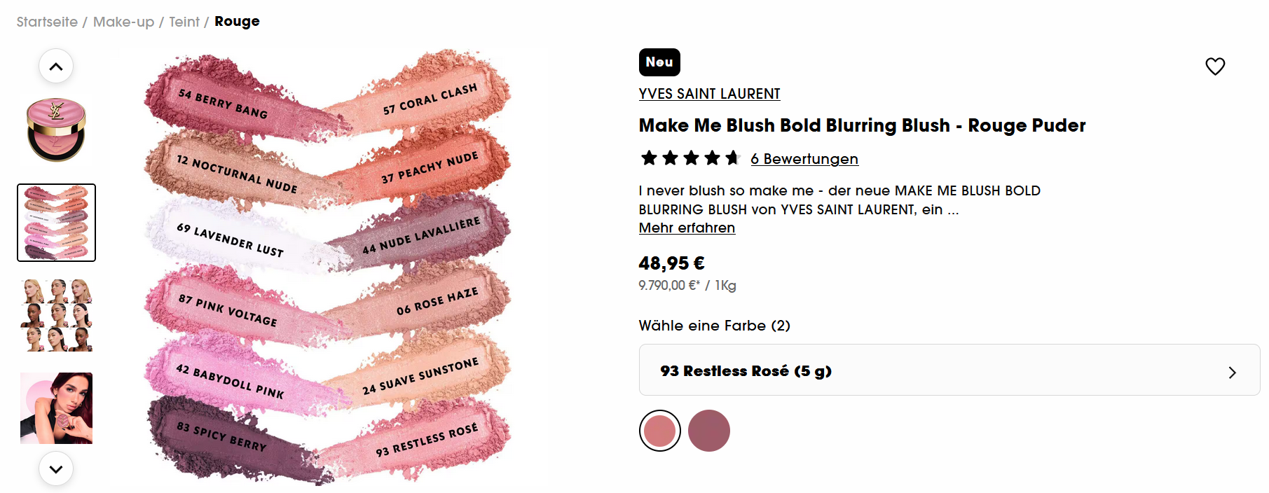1269x493 pixels.
Task: Open the blush compact product thumbnail
Action: click(x=56, y=130)
